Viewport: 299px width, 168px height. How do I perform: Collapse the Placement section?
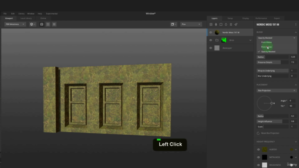[296, 85]
